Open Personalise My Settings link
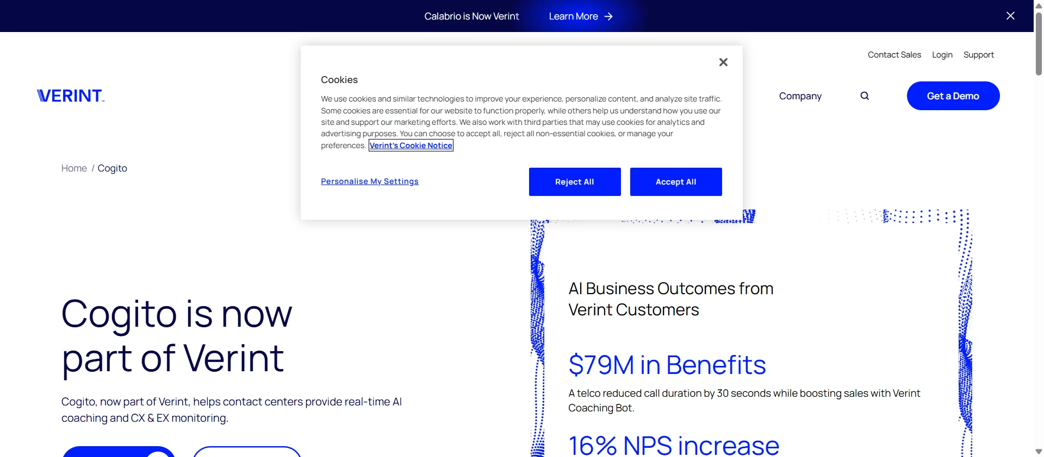The height and width of the screenshot is (457, 1044). (x=370, y=181)
